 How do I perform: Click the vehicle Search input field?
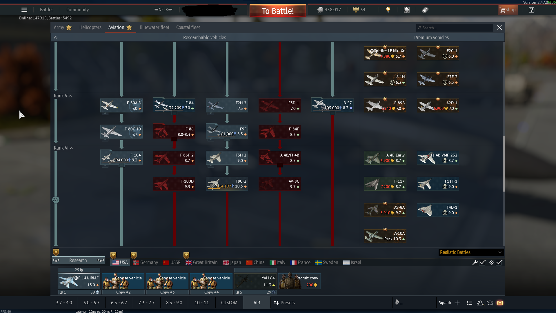point(455,28)
